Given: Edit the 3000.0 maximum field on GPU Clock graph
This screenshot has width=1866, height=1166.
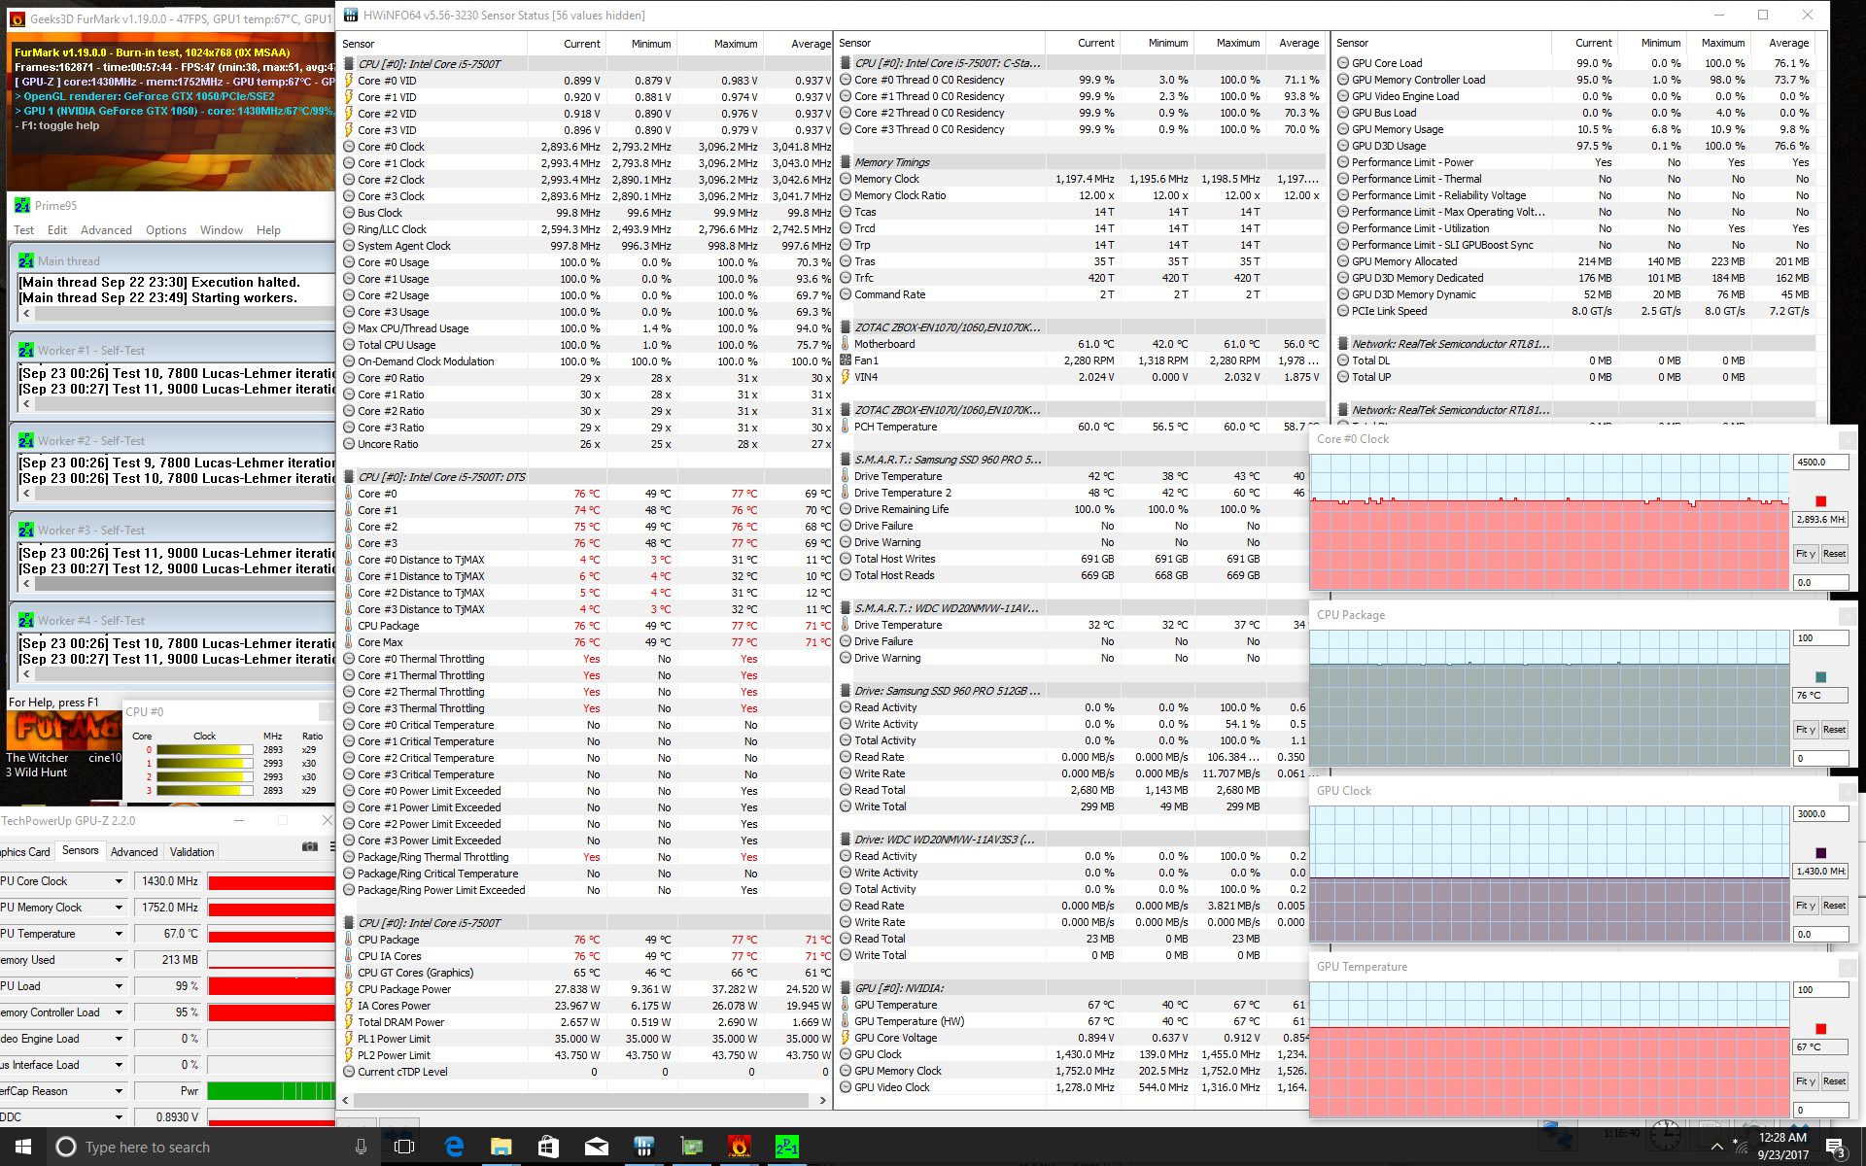Looking at the screenshot, I should (x=1820, y=814).
